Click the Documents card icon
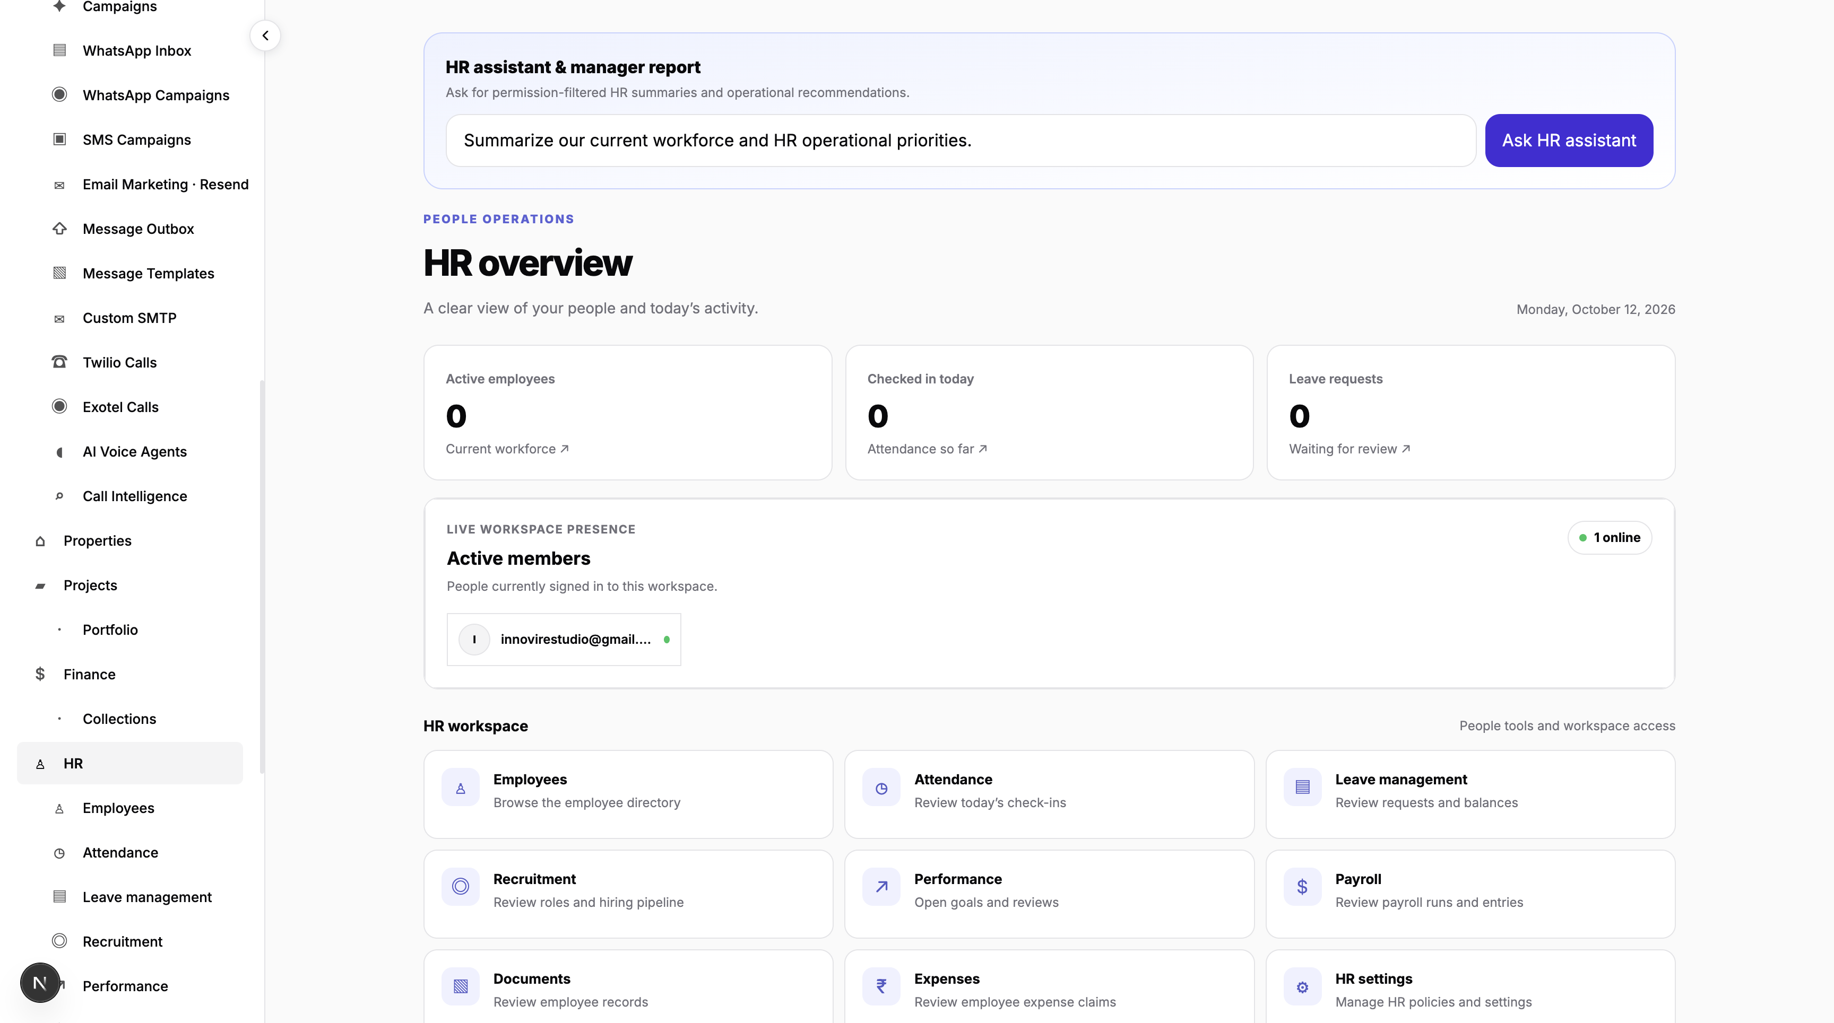 point(461,987)
